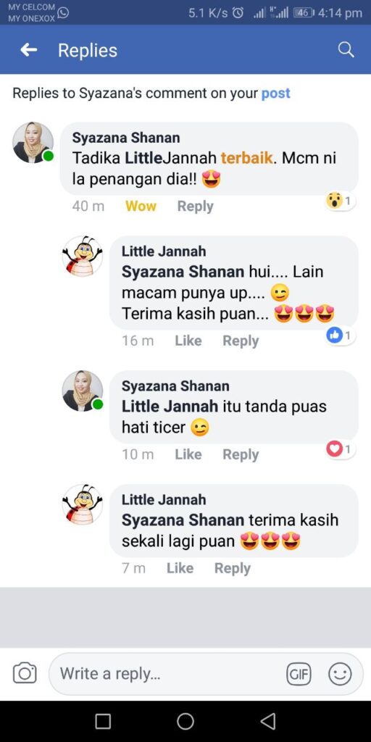Open search with the magnifier icon
The width and height of the screenshot is (371, 742).
coord(346,50)
